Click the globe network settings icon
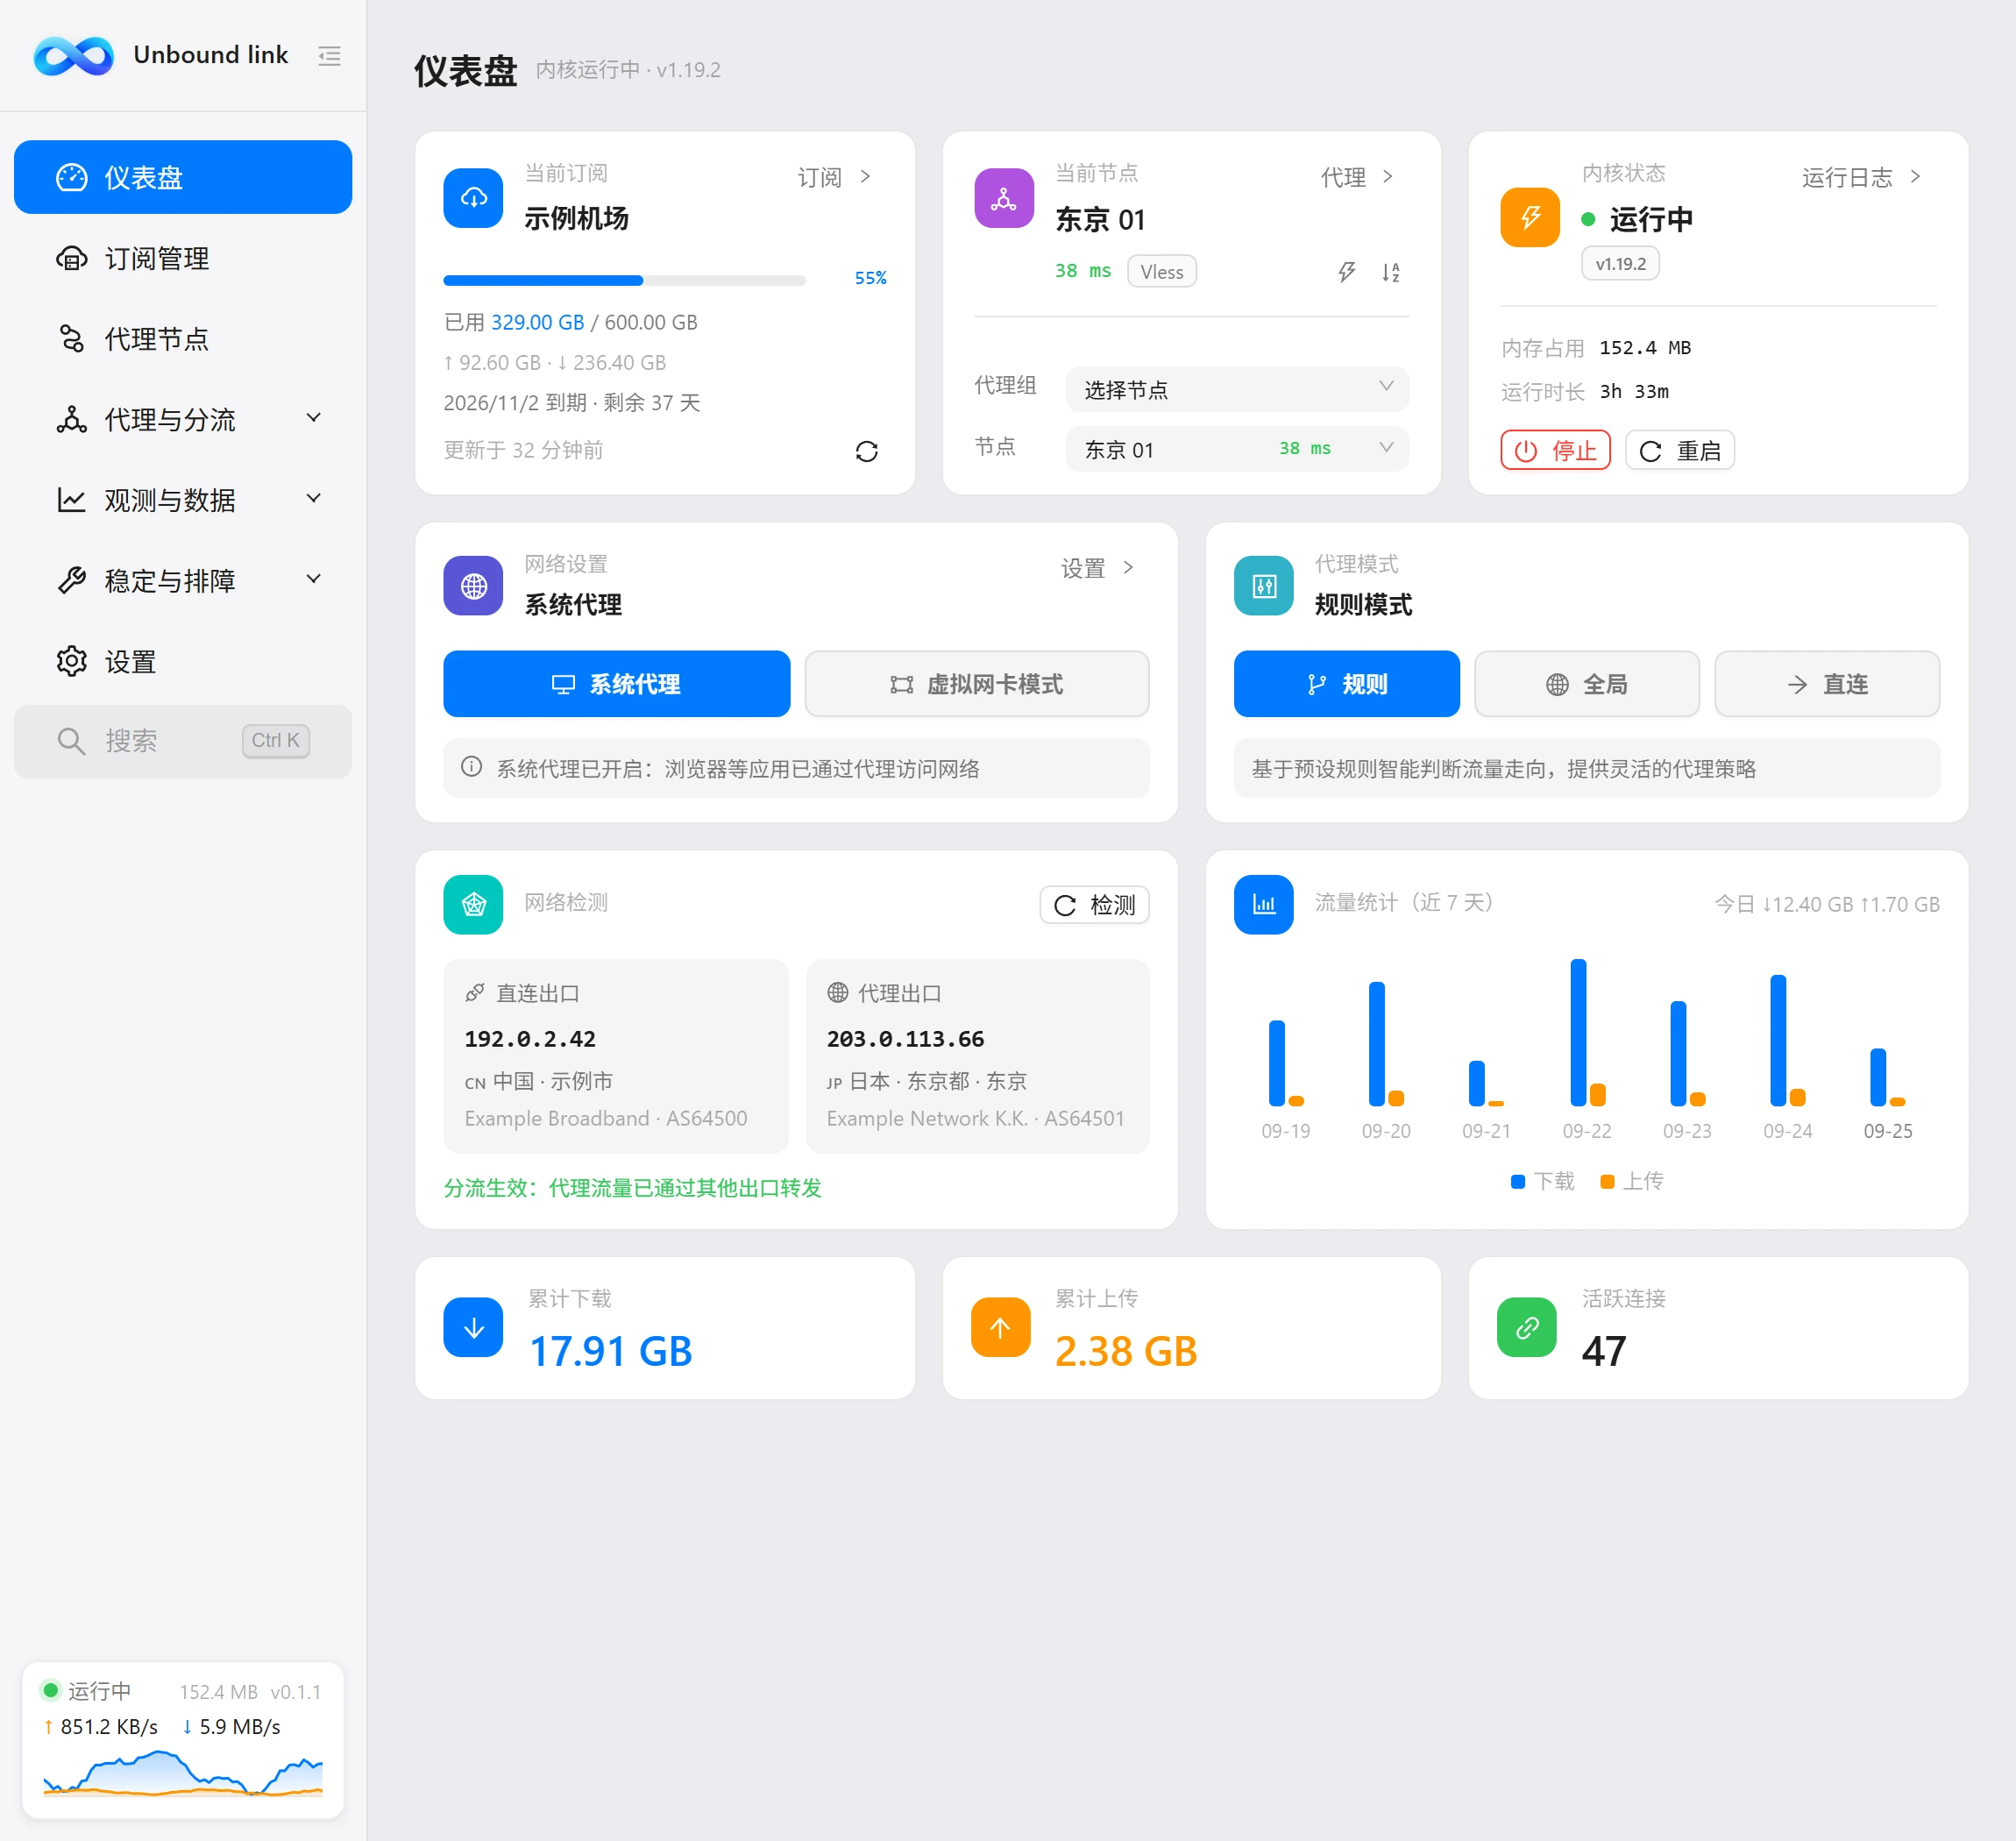 pyautogui.click(x=473, y=585)
